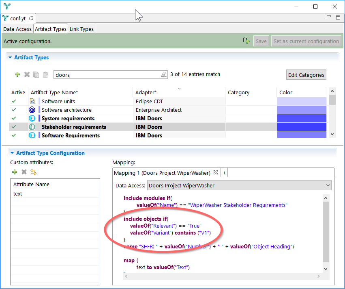
Task: Close the Mapping 1 tab
Action: [x=216, y=172]
